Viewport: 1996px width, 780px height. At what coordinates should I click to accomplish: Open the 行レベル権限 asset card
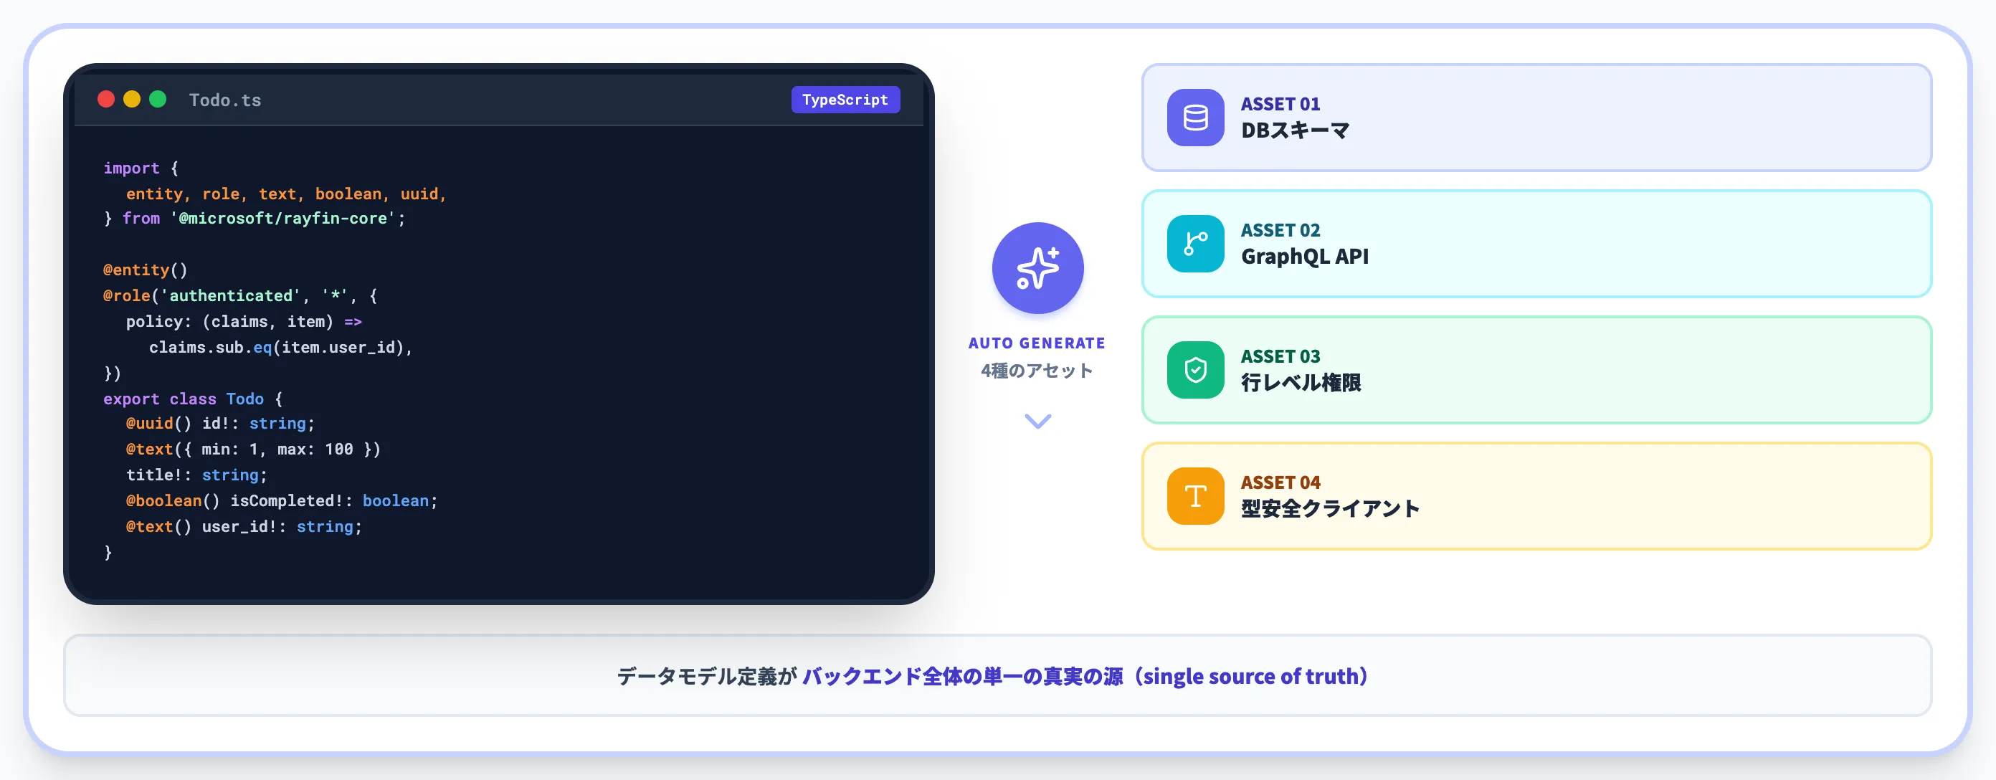[1536, 370]
